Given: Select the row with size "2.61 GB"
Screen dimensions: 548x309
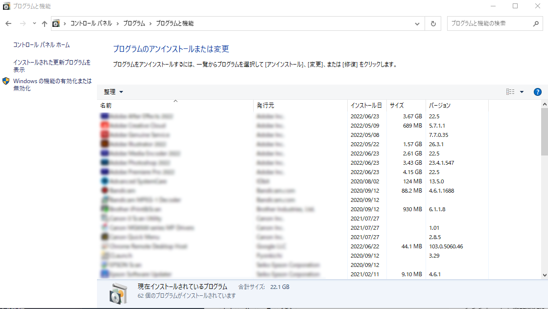Looking at the screenshot, I should tap(293, 154).
